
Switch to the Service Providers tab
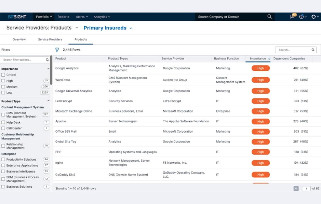click(x=50, y=39)
